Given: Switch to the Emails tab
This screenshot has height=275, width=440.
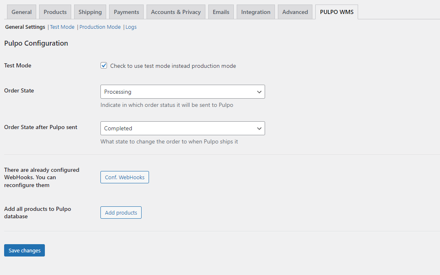Looking at the screenshot, I should (221, 12).
